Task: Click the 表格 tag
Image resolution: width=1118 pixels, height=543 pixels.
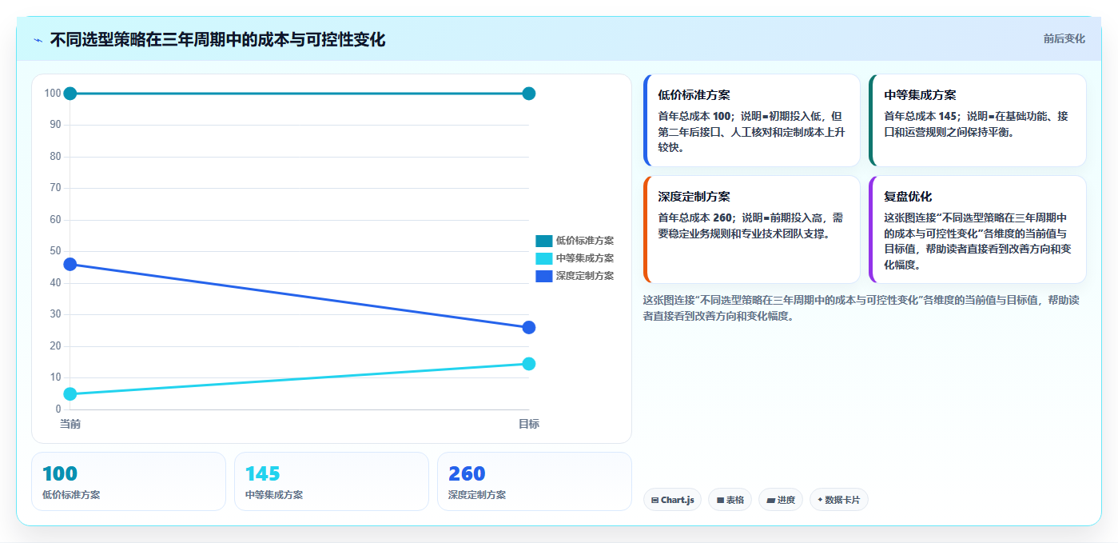Action: click(730, 500)
